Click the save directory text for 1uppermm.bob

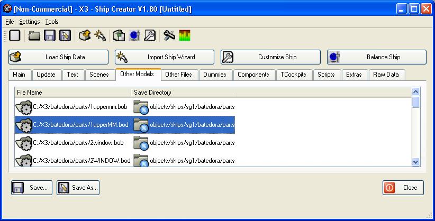click(x=192, y=107)
